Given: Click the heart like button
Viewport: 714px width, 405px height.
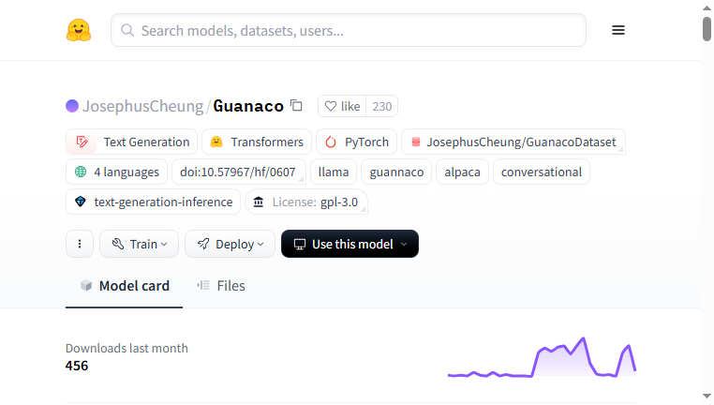Looking at the screenshot, I should point(342,106).
